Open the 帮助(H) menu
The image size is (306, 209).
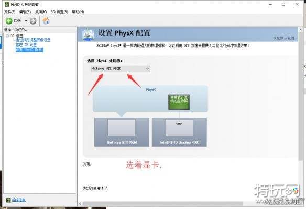pyautogui.click(x=78, y=12)
